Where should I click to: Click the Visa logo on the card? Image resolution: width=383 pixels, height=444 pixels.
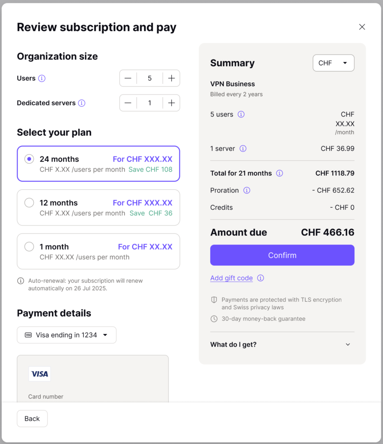39,374
